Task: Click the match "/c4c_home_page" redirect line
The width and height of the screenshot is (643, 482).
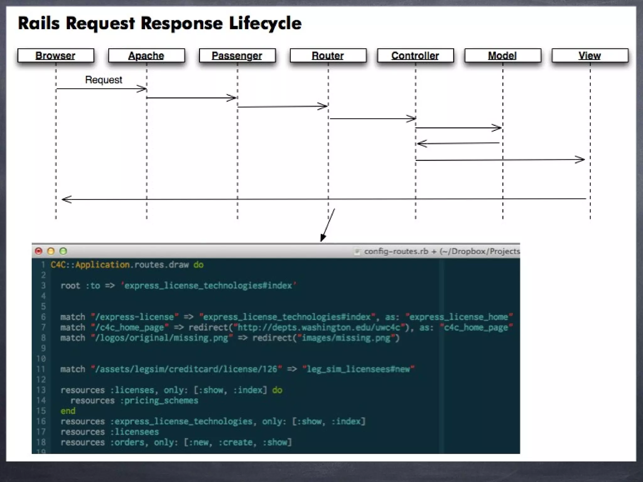Action: point(287,327)
